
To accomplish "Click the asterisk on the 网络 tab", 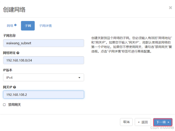I will tap(15, 25).
